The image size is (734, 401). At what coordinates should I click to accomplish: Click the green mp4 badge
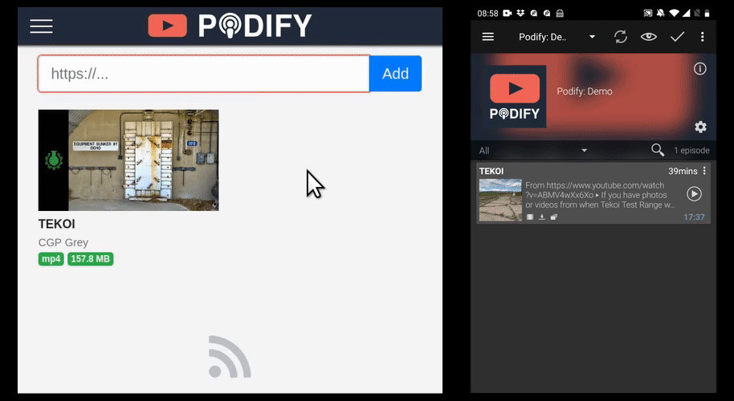pos(51,259)
